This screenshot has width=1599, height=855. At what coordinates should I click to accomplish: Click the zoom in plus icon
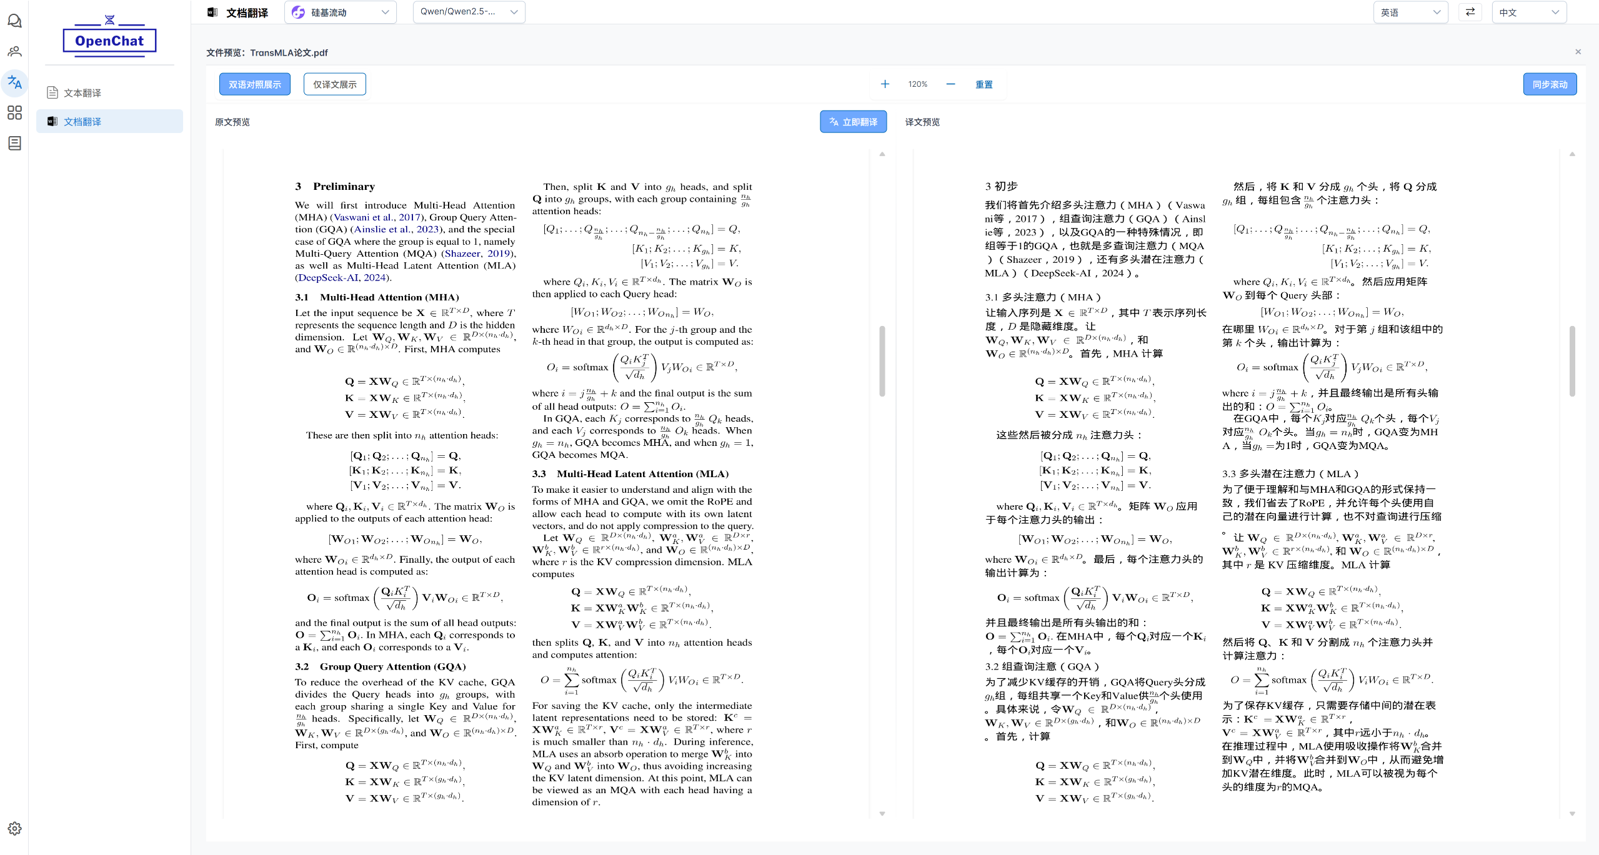pos(884,83)
